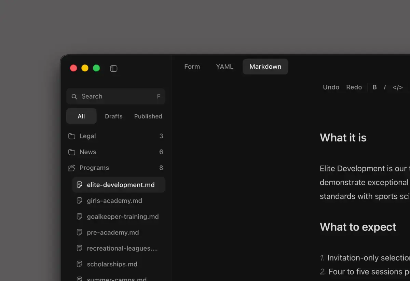Viewport: 410px width, 281px height.
Task: Click the Legal folder icon
Action: 72,136
